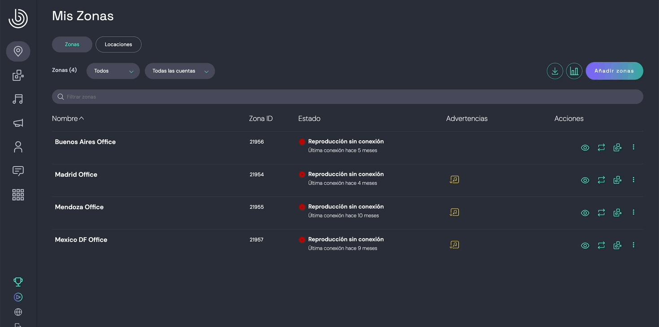Switch to the Locaciones tab
The width and height of the screenshot is (659, 327).
coord(118,44)
